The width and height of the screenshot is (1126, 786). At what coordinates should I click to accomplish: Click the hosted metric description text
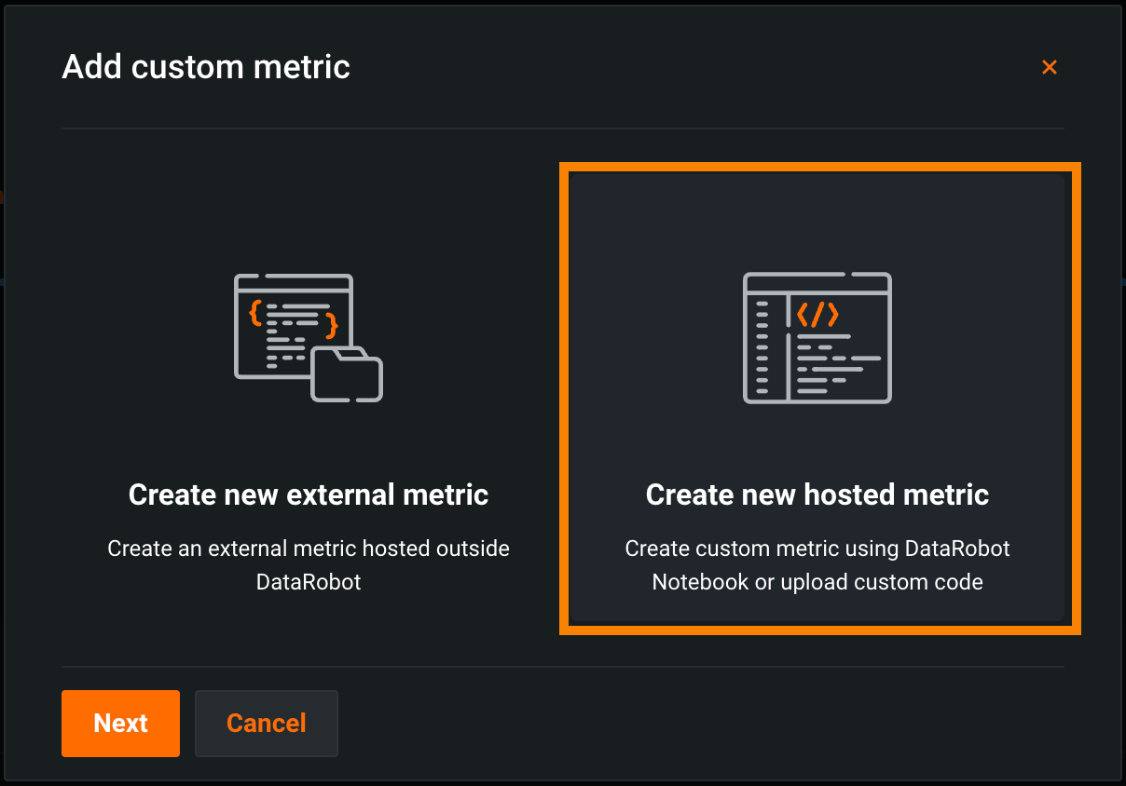pyautogui.click(x=817, y=565)
